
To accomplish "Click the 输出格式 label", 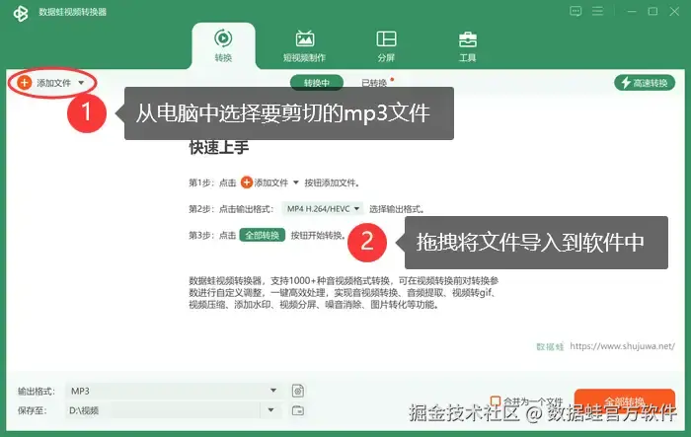I will click(x=36, y=392).
